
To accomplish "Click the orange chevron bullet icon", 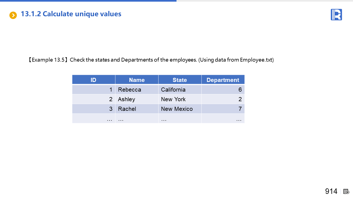I will pyautogui.click(x=13, y=15).
